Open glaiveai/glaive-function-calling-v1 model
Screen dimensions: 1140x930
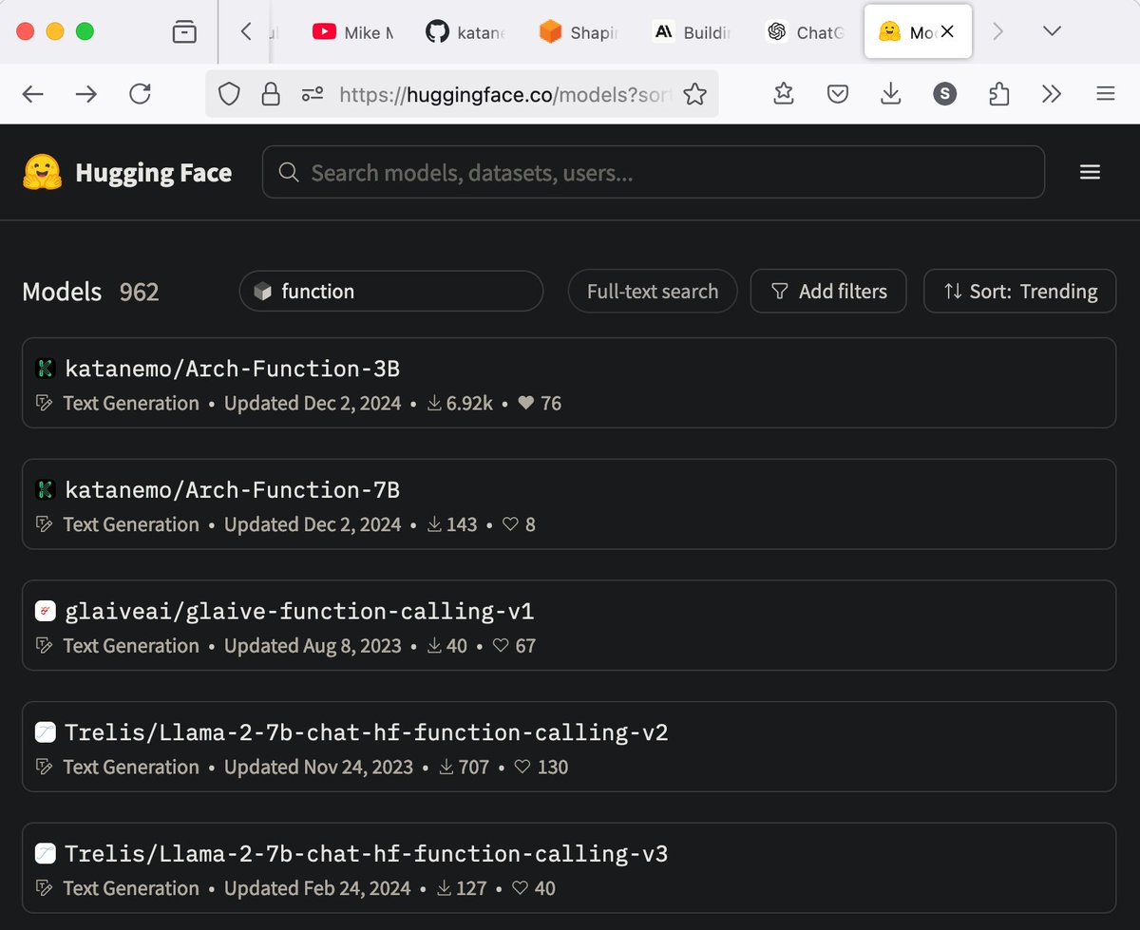(569, 625)
